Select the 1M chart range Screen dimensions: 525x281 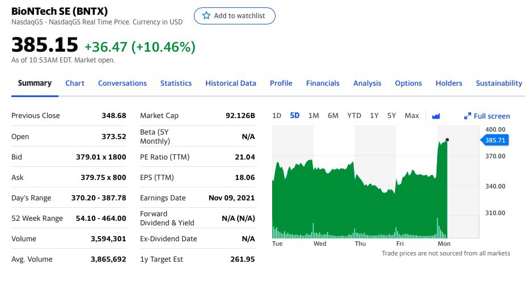click(314, 116)
